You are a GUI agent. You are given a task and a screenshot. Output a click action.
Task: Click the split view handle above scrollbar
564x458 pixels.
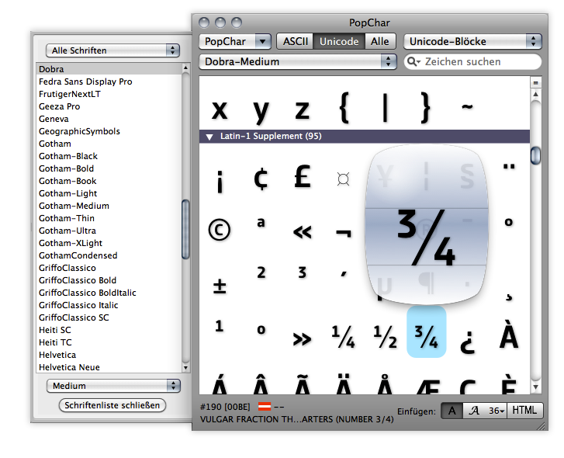[x=535, y=83]
